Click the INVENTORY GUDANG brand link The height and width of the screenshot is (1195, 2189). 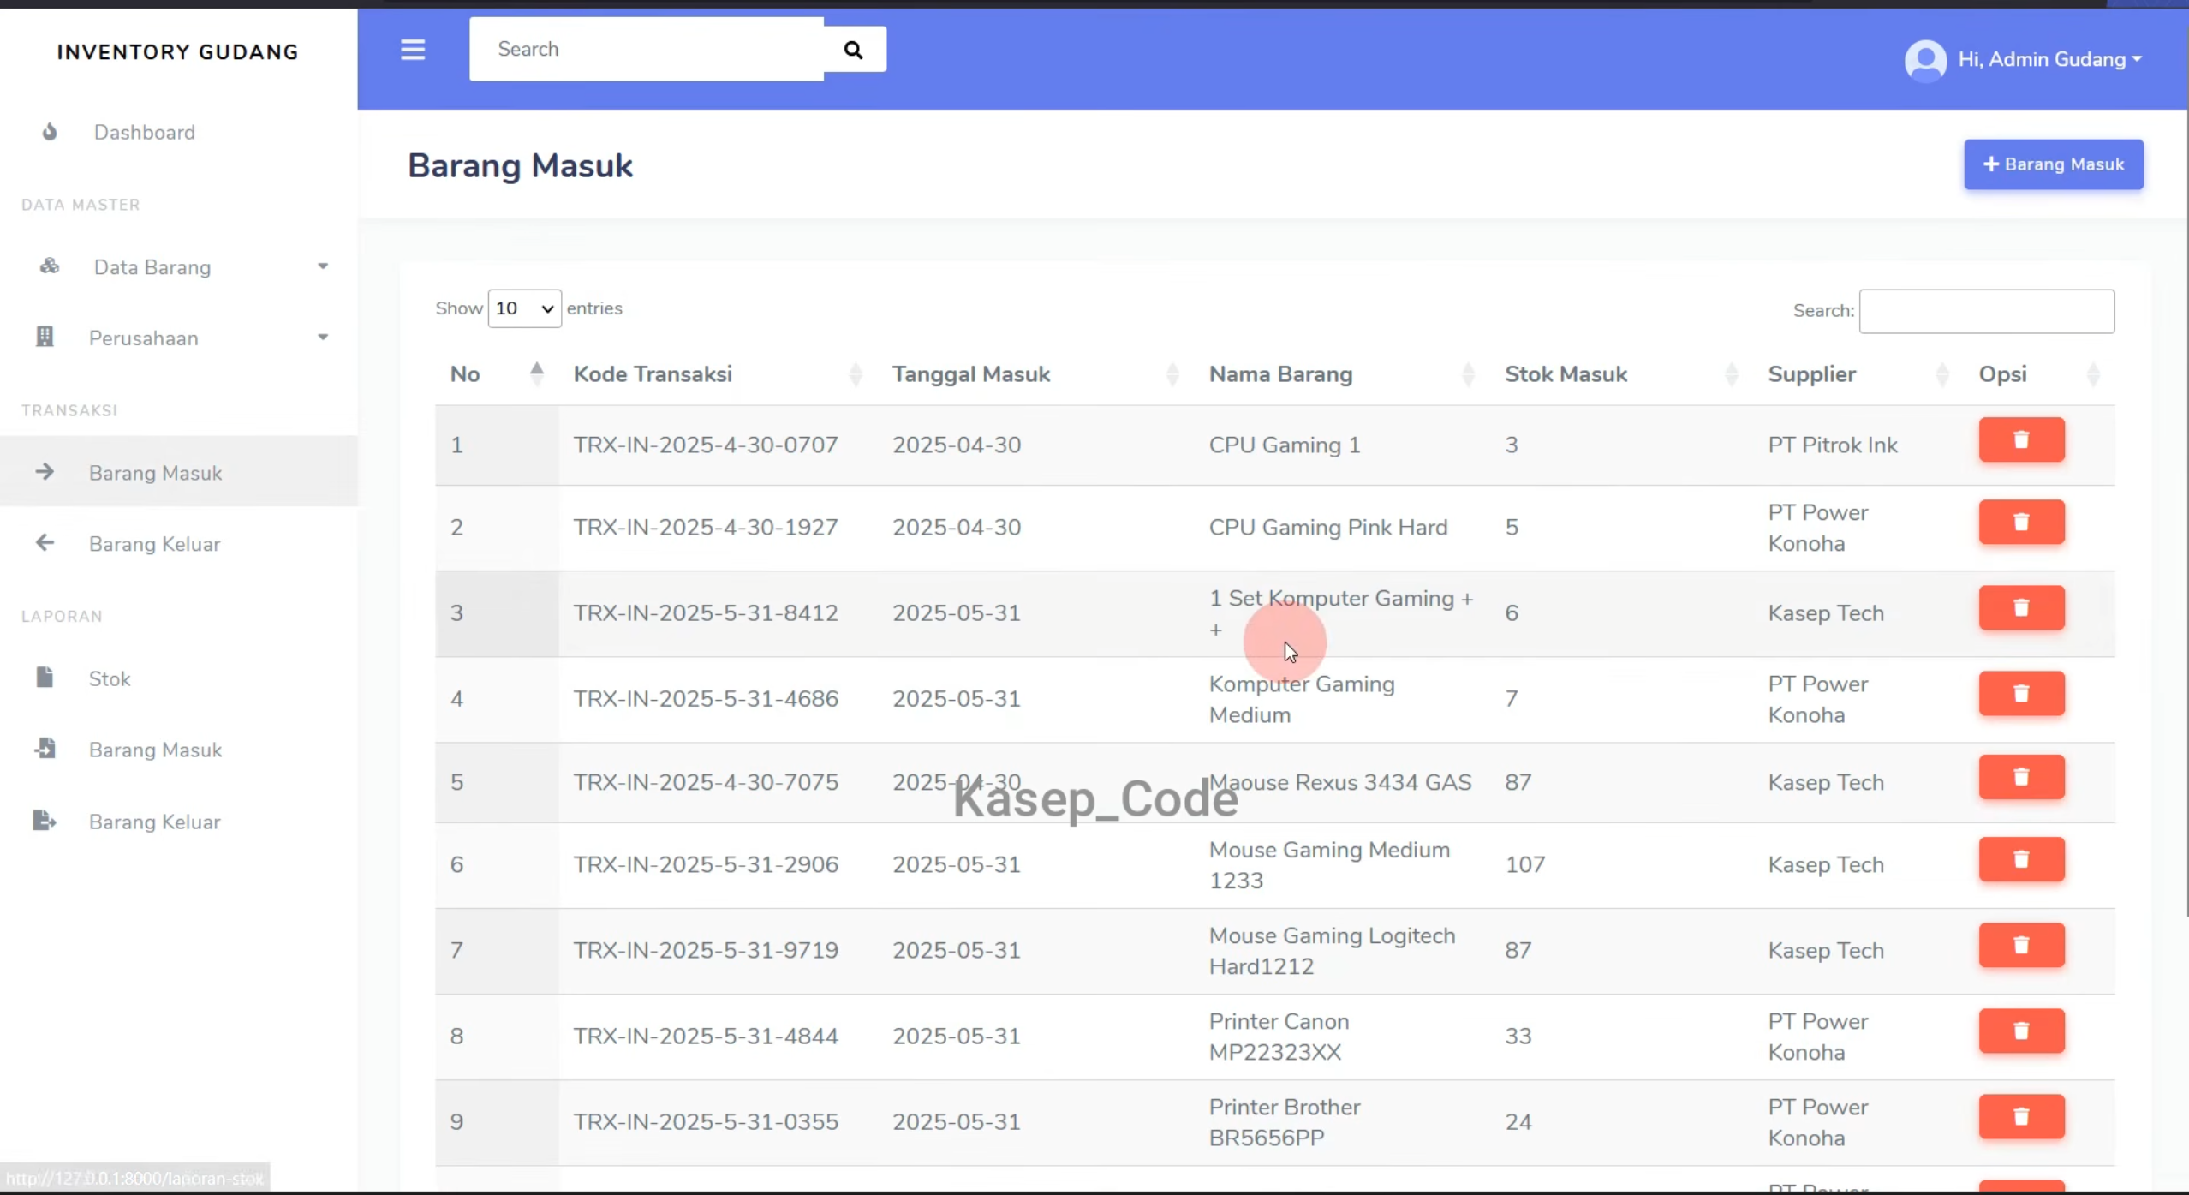[178, 52]
